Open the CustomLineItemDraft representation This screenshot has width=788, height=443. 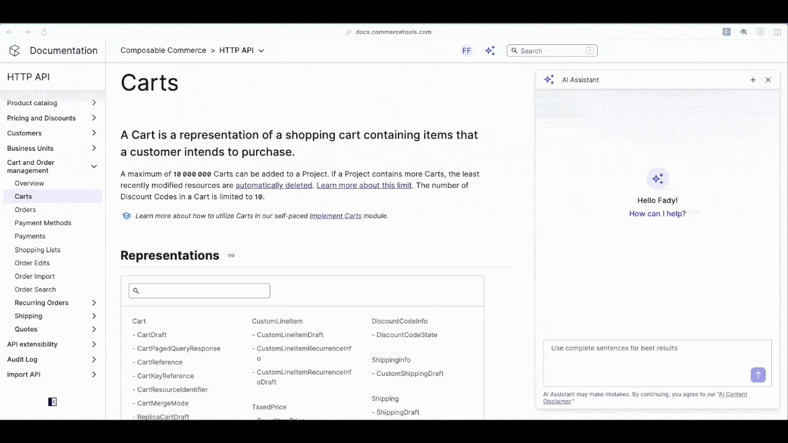point(290,335)
